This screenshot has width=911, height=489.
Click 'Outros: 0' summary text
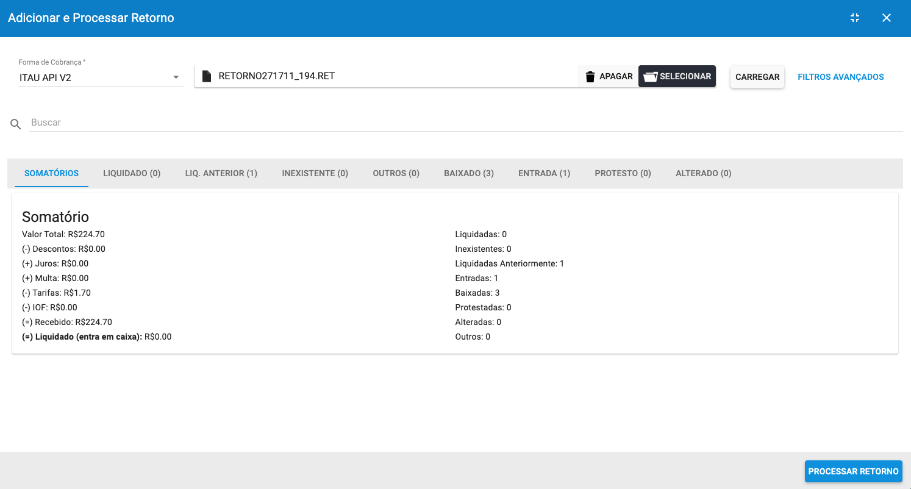point(473,337)
